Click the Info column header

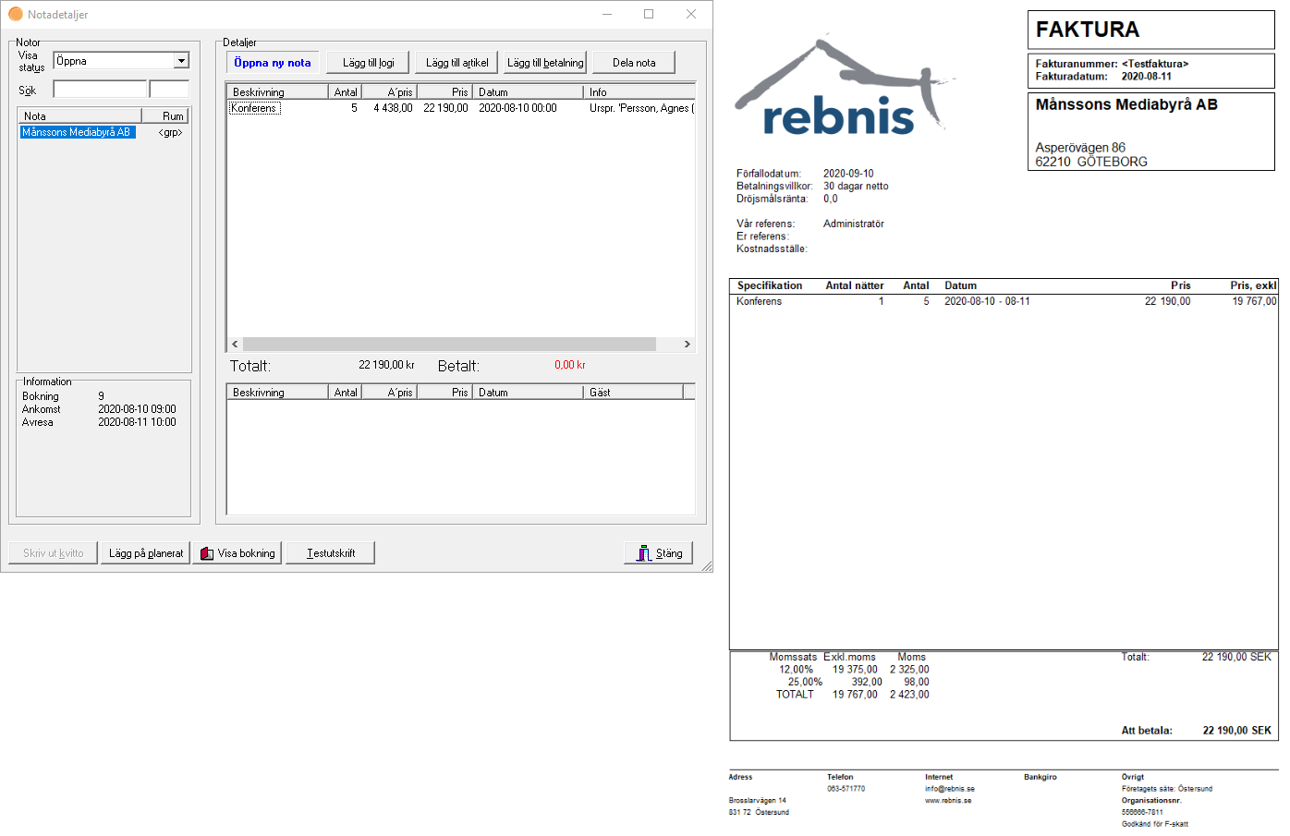[x=639, y=92]
